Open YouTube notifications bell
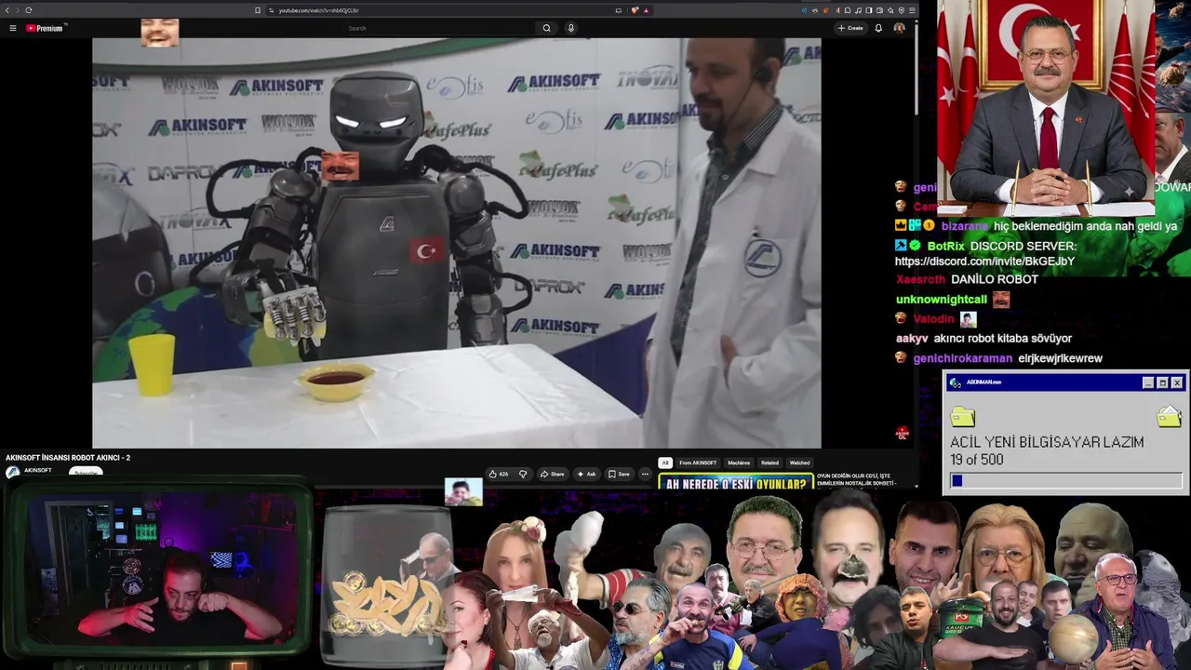Image resolution: width=1191 pixels, height=670 pixels. tap(878, 28)
